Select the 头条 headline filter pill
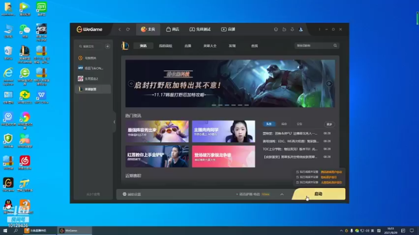The height and width of the screenshot is (235, 419). tap(269, 124)
